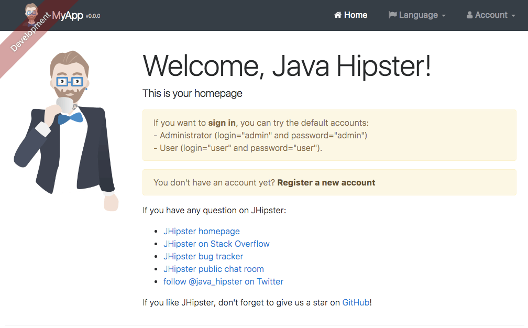Select the MyApp brand title
The image size is (528, 328).
pyautogui.click(x=69, y=15)
